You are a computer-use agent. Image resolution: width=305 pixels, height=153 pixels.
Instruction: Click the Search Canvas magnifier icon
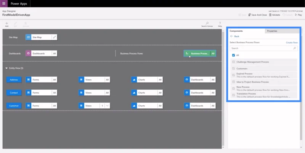pos(207,23)
